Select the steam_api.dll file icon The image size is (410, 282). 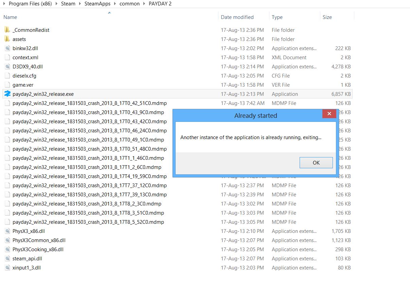[x=7, y=258]
